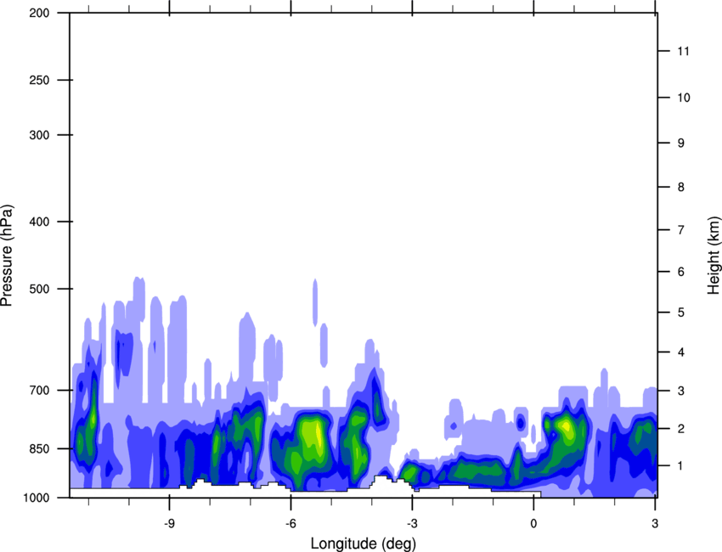Click the 1000 pressure tick label
The width and height of the screenshot is (722, 552).
[37, 498]
